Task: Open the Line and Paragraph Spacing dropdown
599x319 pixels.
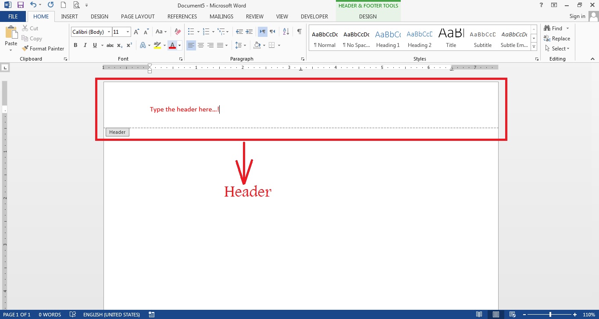Action: coord(240,45)
